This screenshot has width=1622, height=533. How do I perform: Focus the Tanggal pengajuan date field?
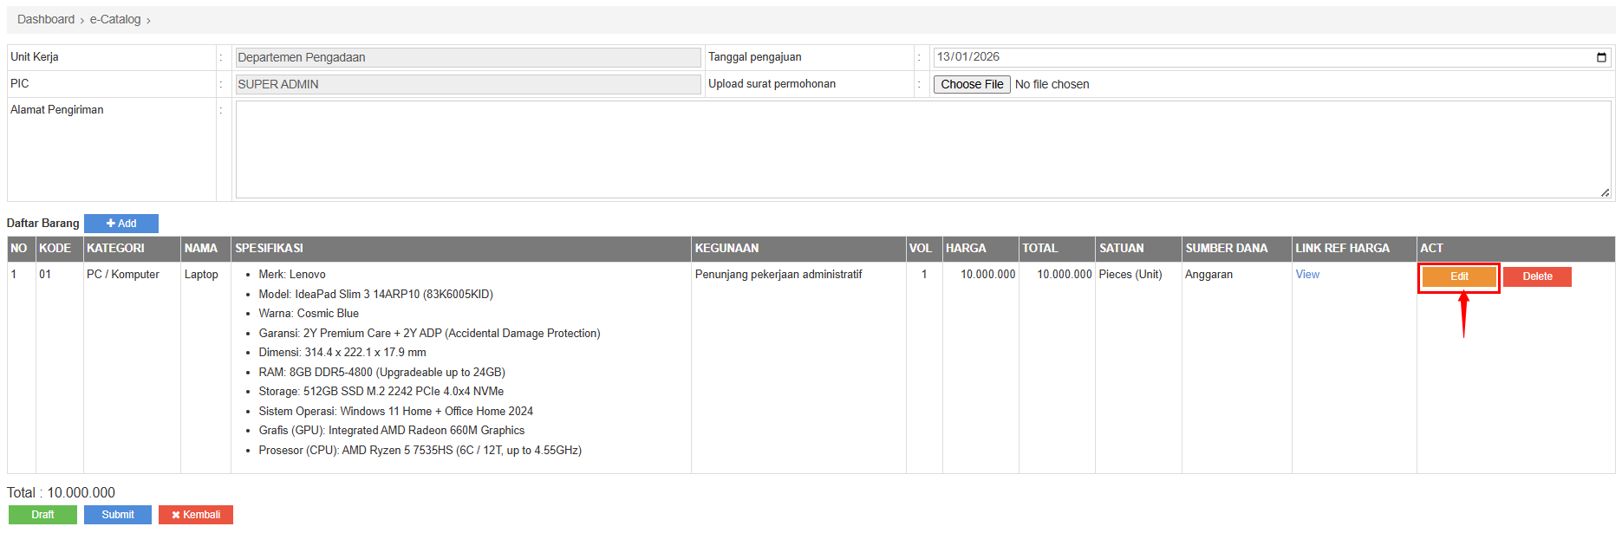[1257, 57]
